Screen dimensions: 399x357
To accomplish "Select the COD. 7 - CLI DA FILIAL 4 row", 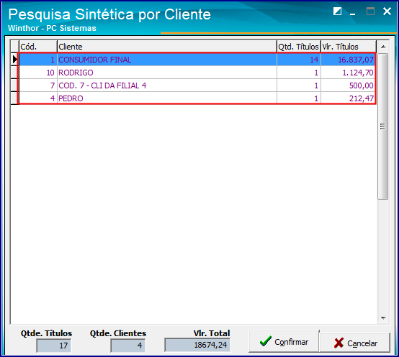I will tap(197, 85).
